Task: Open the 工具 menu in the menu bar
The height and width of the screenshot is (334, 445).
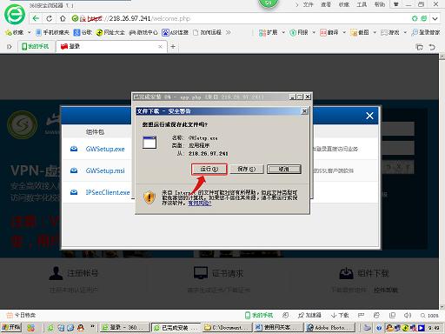Action: click(362, 4)
